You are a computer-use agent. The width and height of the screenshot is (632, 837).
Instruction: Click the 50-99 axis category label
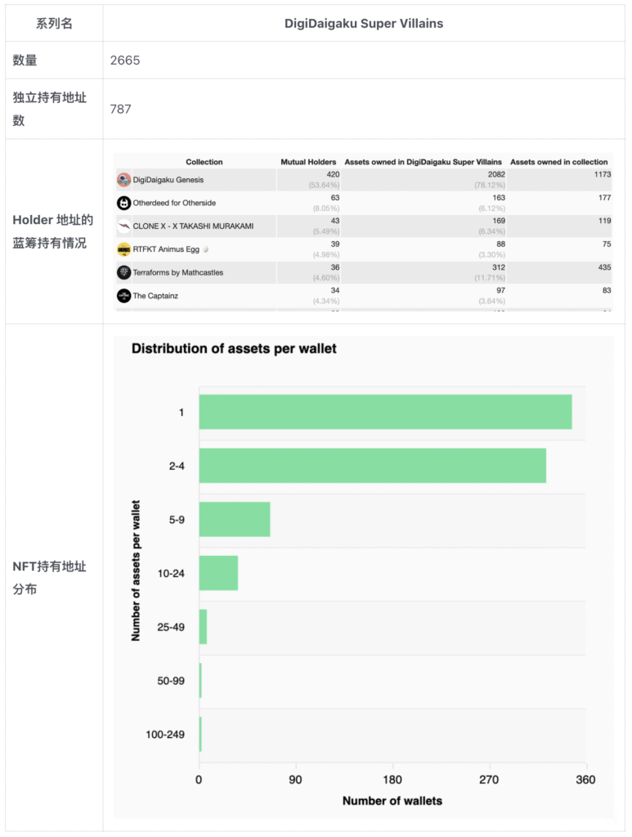(x=171, y=681)
